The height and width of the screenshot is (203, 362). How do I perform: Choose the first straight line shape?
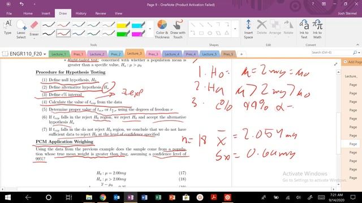pos(193,25)
